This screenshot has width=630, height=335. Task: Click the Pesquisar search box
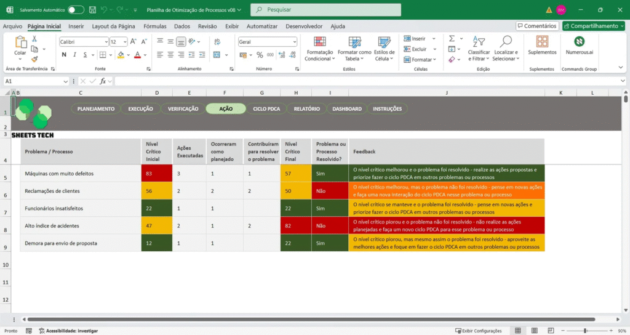[x=325, y=10]
